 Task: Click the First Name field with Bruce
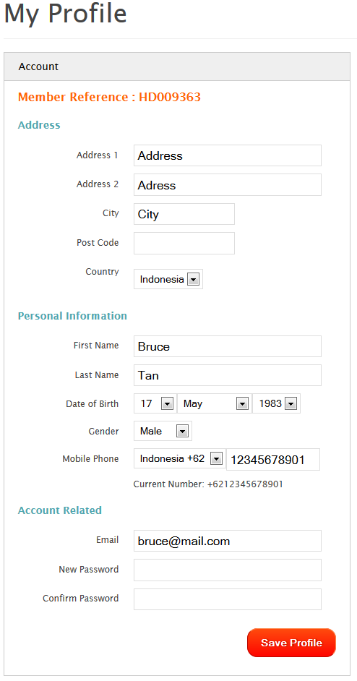(x=228, y=346)
